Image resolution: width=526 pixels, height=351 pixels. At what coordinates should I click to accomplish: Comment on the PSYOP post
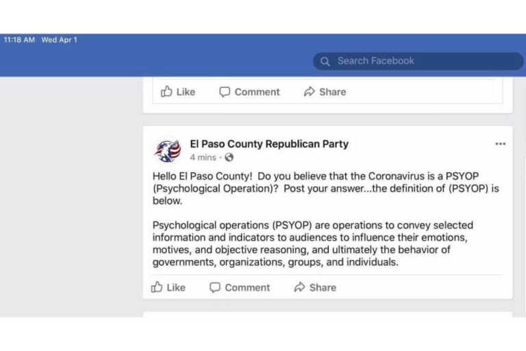tap(247, 287)
